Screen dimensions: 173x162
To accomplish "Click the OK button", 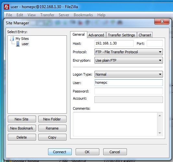I will tap(87, 152).
